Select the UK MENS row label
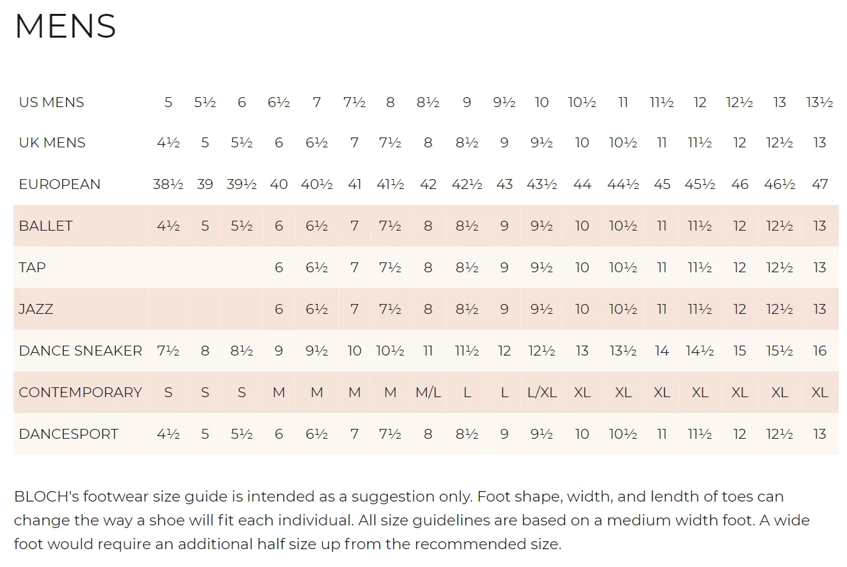The height and width of the screenshot is (567, 847). (52, 143)
